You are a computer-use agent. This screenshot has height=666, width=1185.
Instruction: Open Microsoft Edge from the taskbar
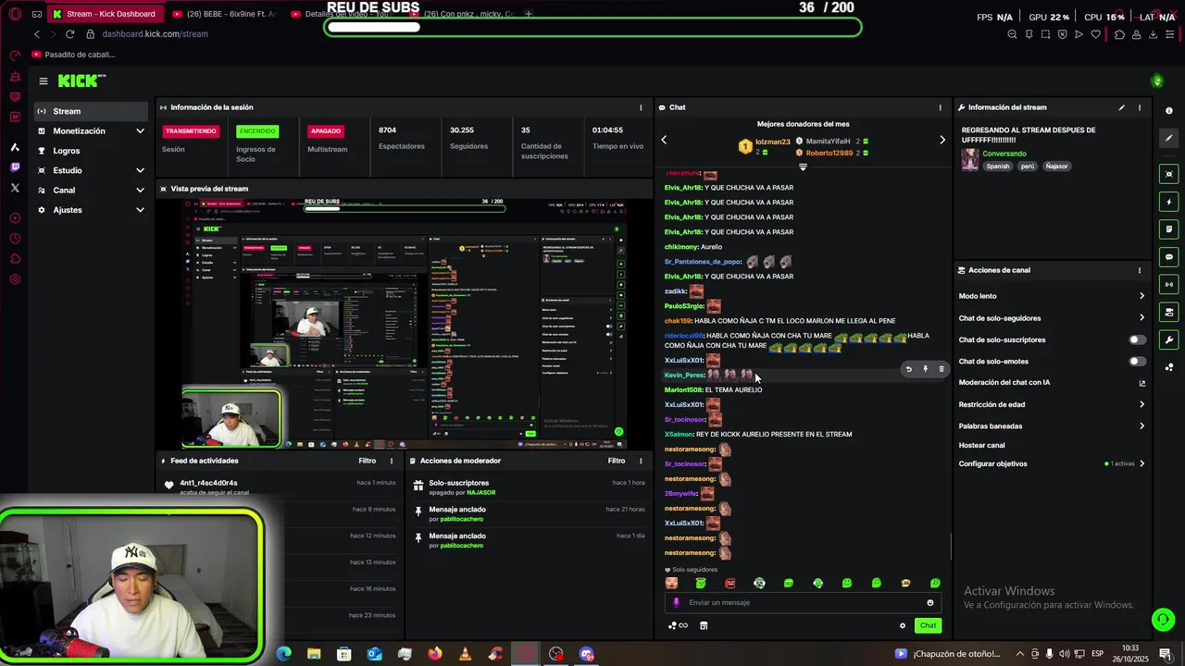pos(283,654)
